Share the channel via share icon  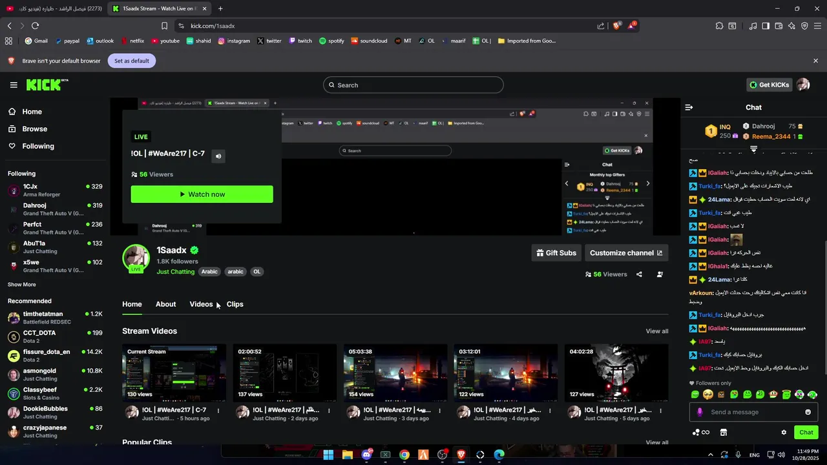(x=639, y=274)
